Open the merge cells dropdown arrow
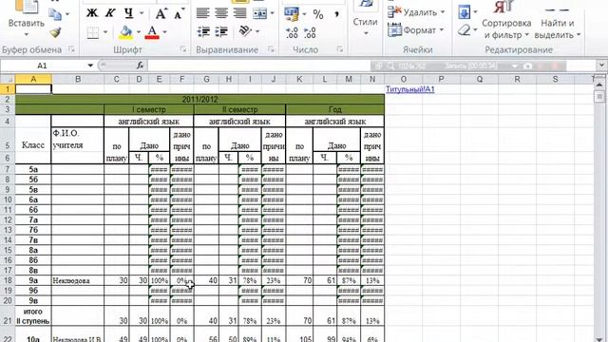The image size is (608, 342). pyautogui.click(x=273, y=13)
